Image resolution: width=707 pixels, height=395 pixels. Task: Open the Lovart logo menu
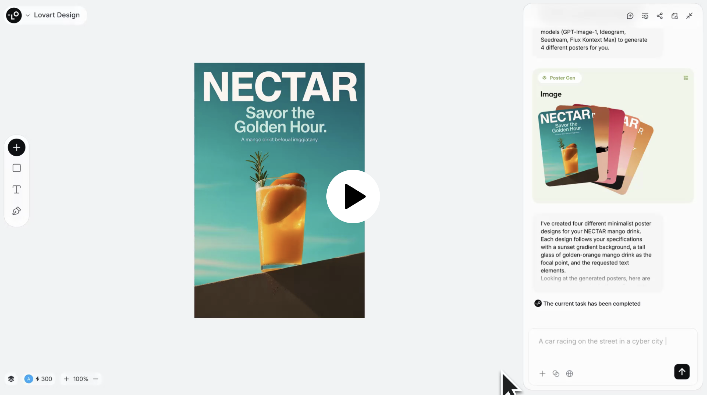(14, 15)
